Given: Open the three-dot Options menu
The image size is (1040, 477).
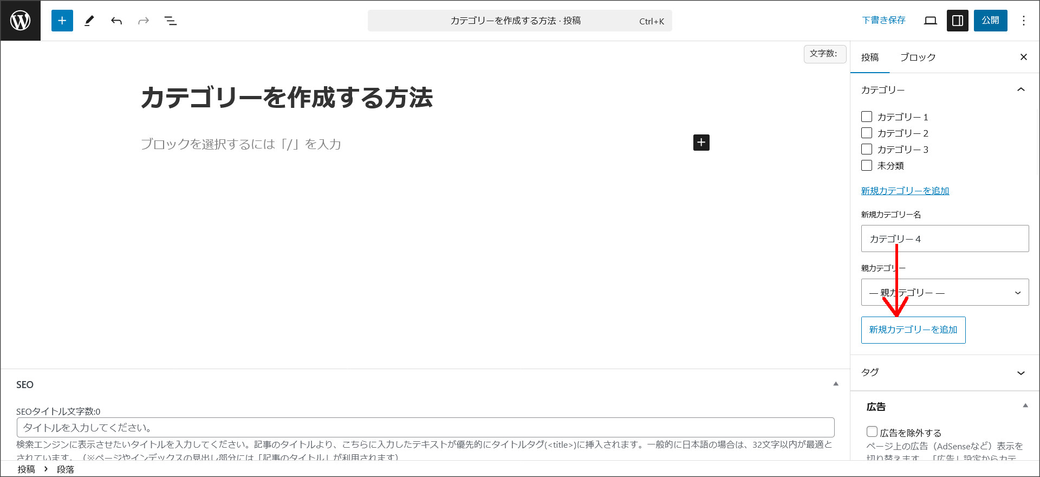Looking at the screenshot, I should tap(1023, 21).
